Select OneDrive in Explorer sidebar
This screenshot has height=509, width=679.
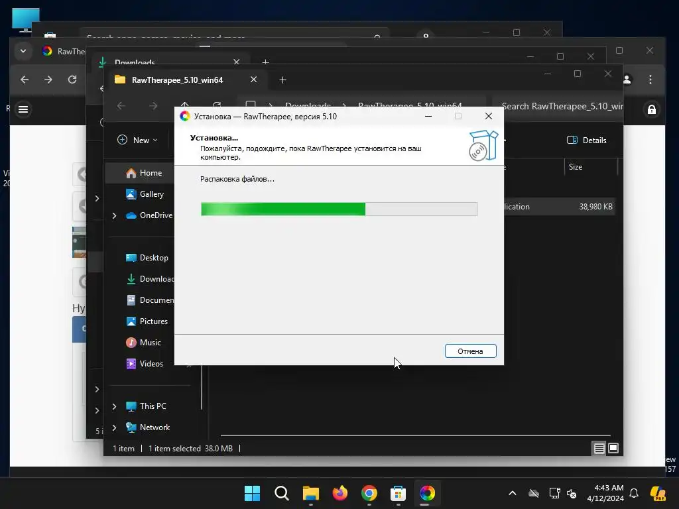coord(149,215)
